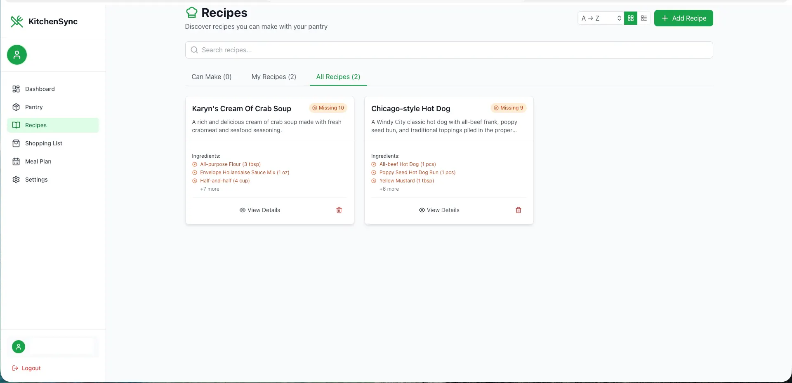Focus the Search recipes field
The height and width of the screenshot is (383, 792).
(x=449, y=50)
